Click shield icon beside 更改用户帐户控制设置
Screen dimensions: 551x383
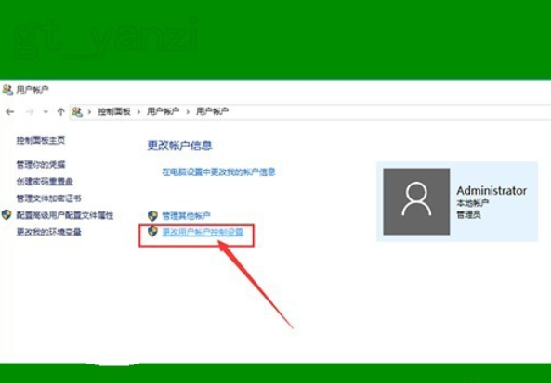pyautogui.click(x=152, y=231)
